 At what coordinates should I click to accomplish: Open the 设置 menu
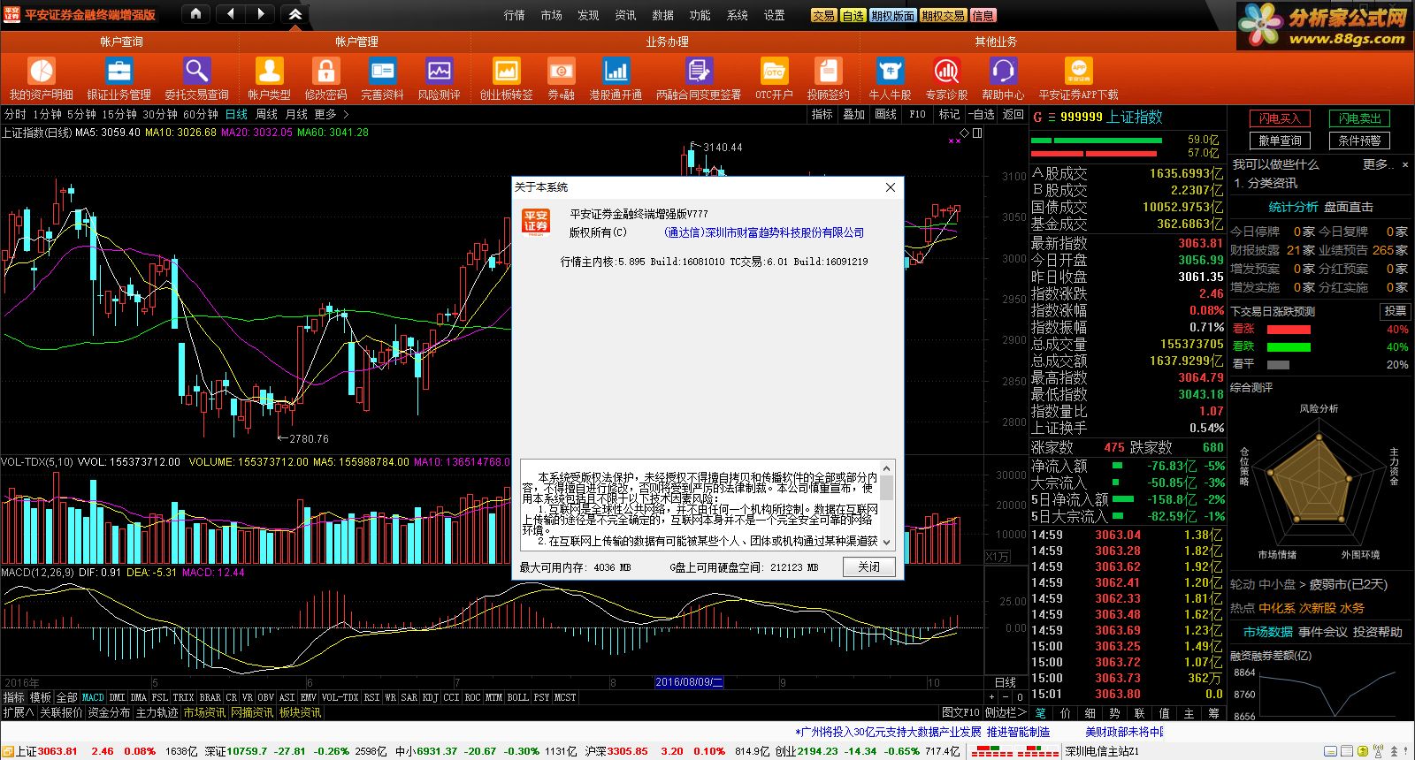click(x=774, y=15)
